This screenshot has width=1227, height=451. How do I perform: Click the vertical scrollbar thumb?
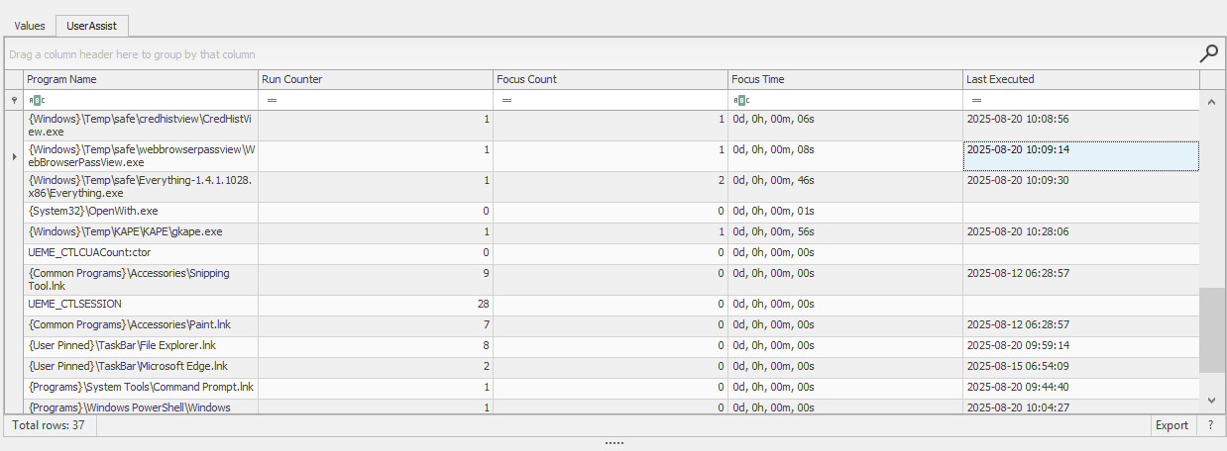point(1212,330)
